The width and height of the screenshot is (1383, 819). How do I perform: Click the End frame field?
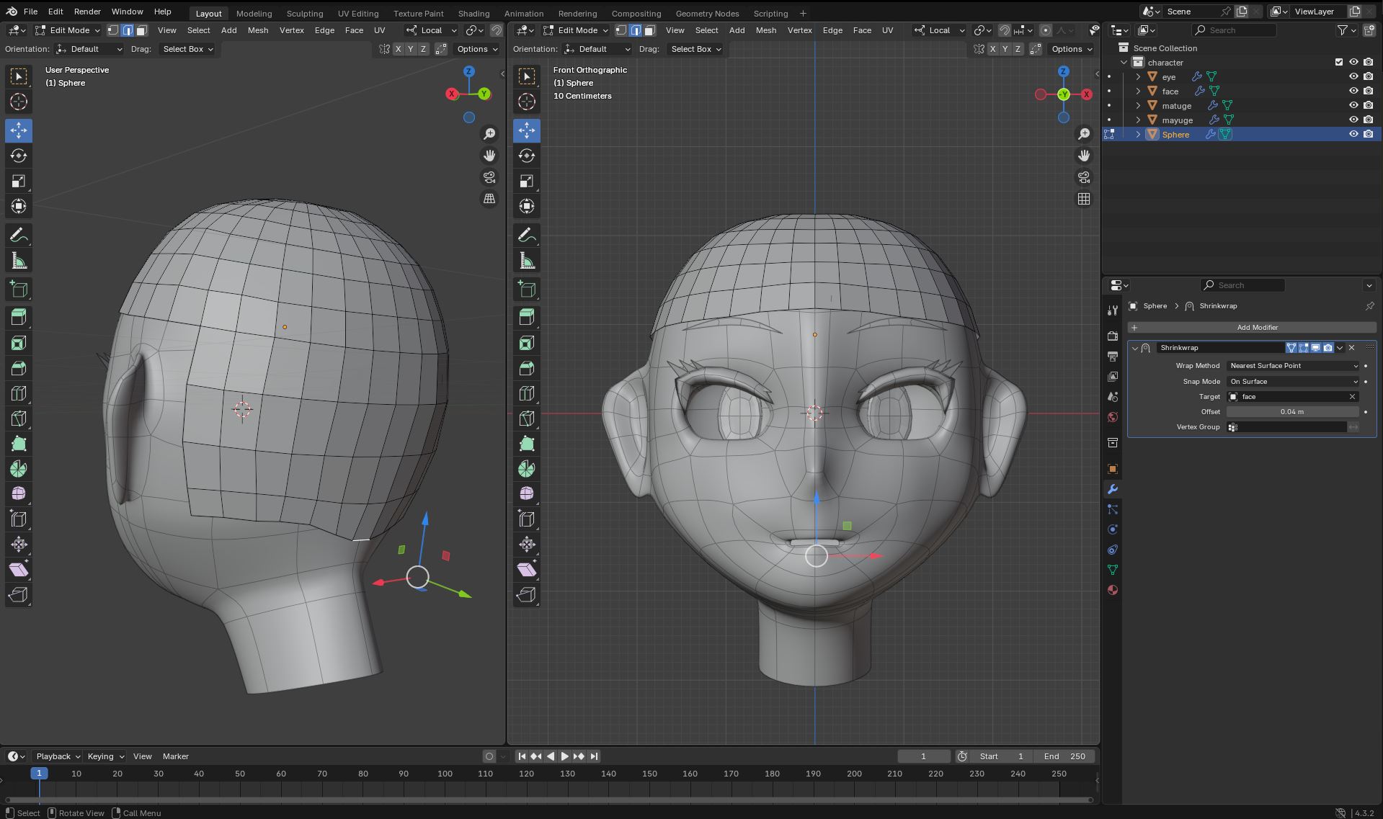[1064, 756]
